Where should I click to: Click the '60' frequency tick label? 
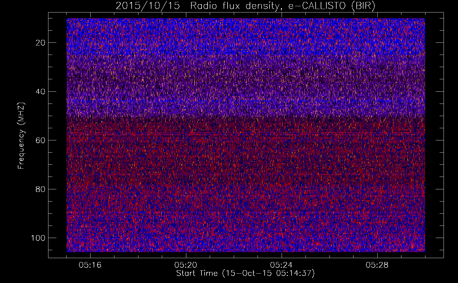(x=41, y=140)
